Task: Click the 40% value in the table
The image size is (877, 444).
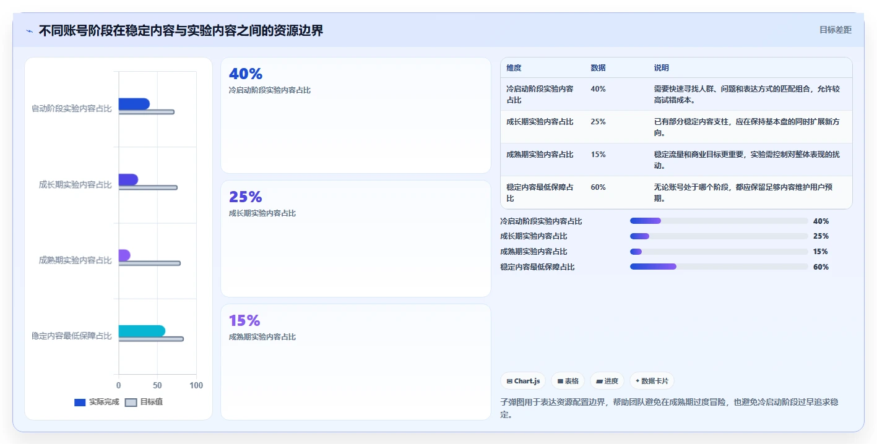Action: pyautogui.click(x=598, y=89)
